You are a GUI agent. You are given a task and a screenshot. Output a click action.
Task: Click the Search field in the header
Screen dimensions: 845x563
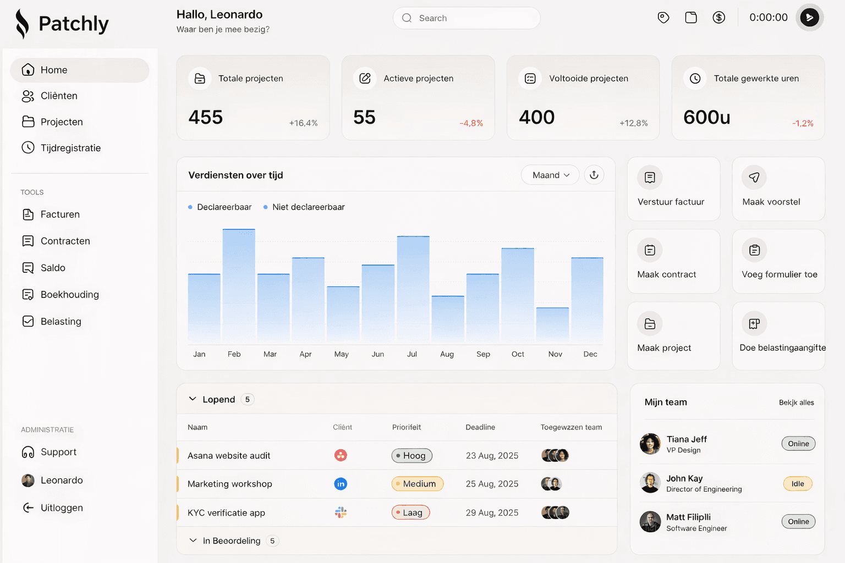tap(466, 18)
